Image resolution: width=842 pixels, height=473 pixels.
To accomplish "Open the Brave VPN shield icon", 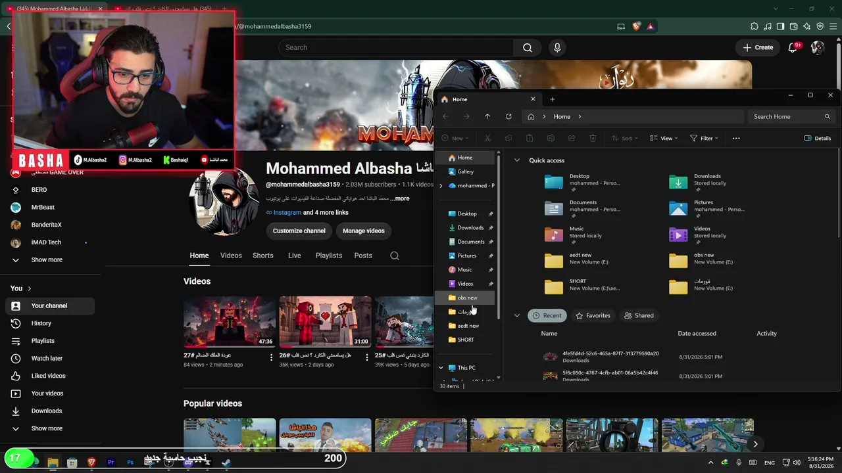I will click(820, 26).
